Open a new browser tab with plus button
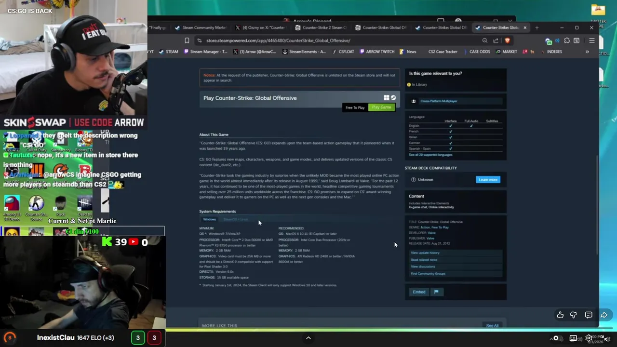This screenshot has height=347, width=617. (x=537, y=27)
